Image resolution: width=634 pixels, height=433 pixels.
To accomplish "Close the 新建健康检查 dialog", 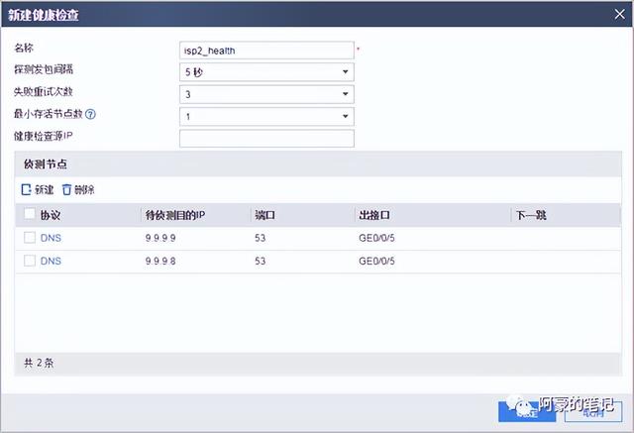I will [619, 15].
